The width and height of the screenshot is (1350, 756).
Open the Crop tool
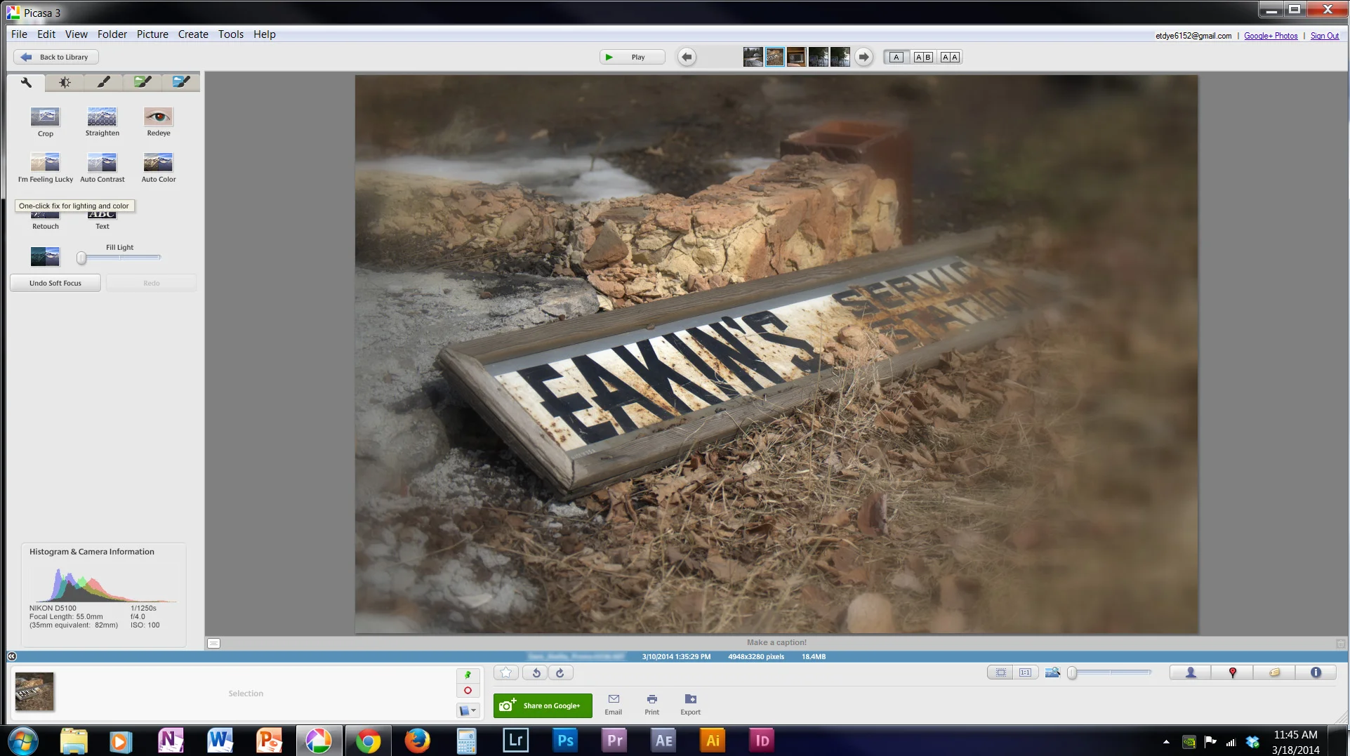pos(45,121)
